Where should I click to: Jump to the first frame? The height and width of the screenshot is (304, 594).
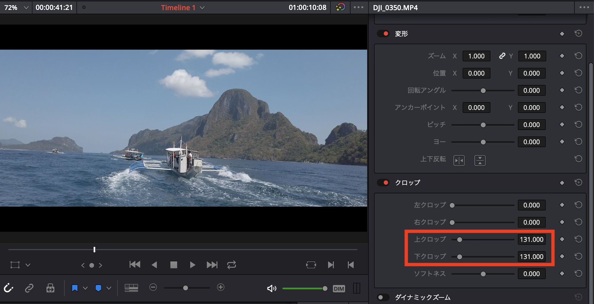coord(135,265)
